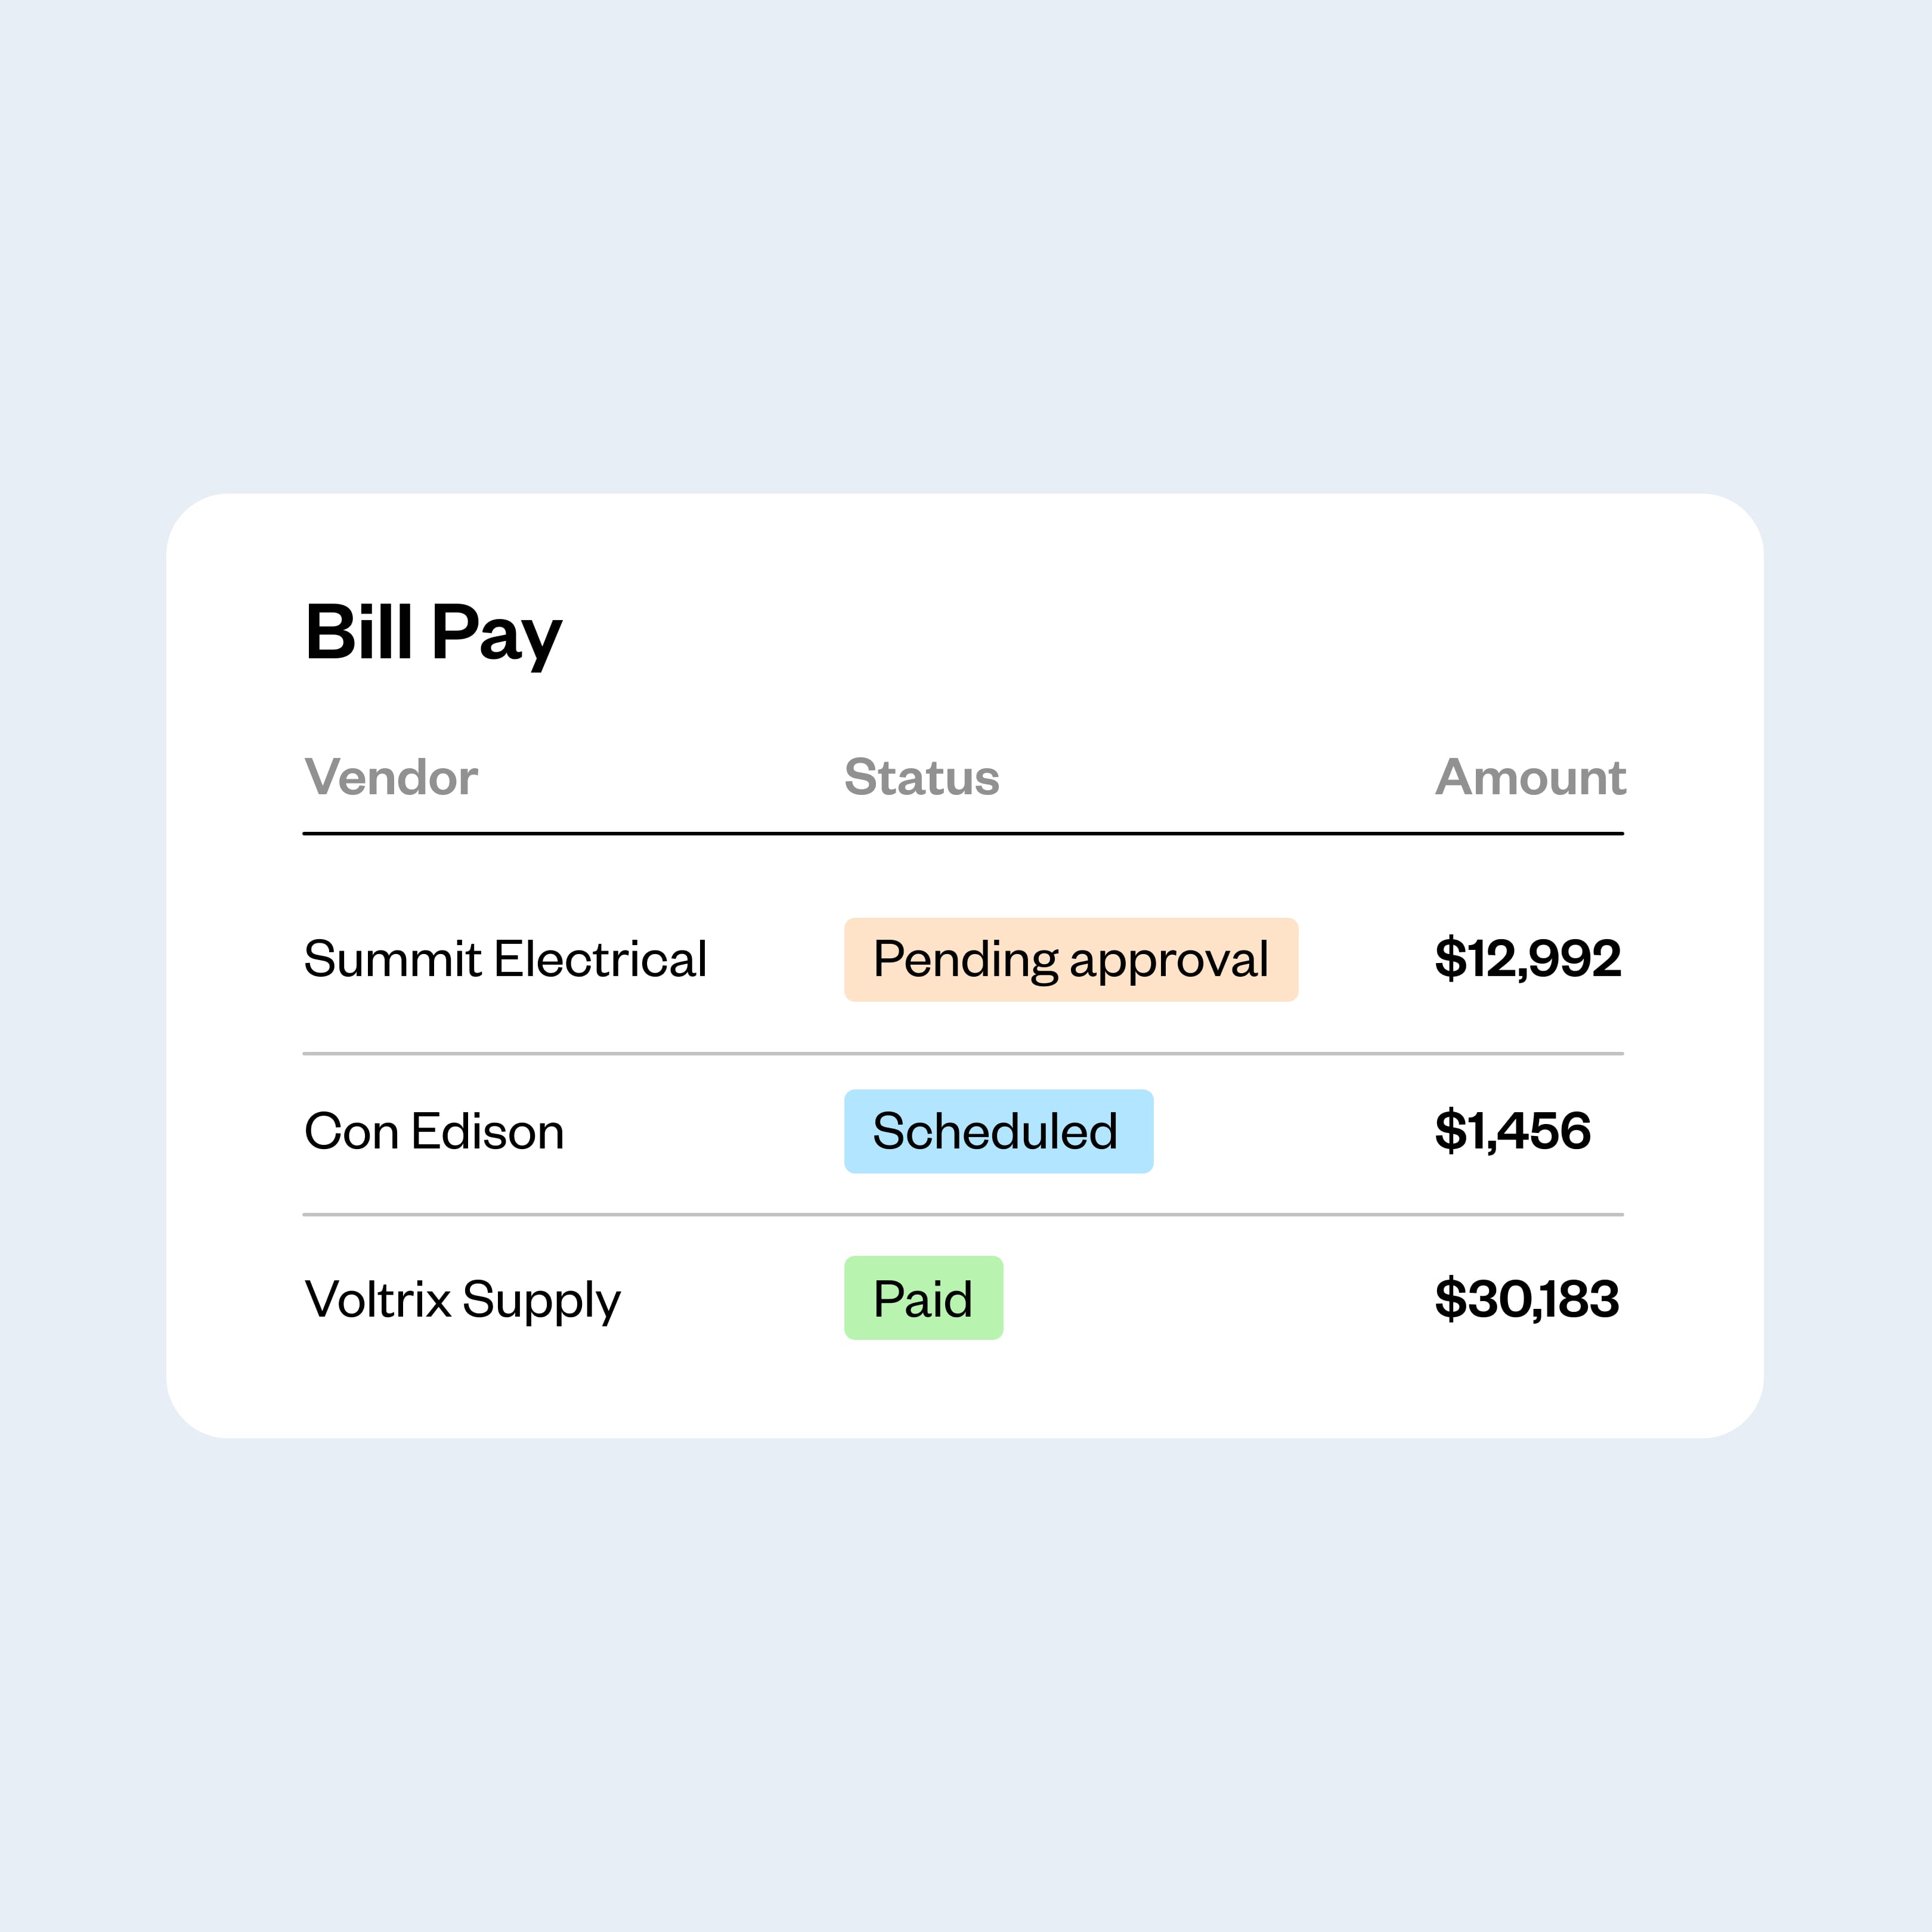Click the blue Scheduled tag
Screen dimensions: 1932x1932
pos(998,1131)
